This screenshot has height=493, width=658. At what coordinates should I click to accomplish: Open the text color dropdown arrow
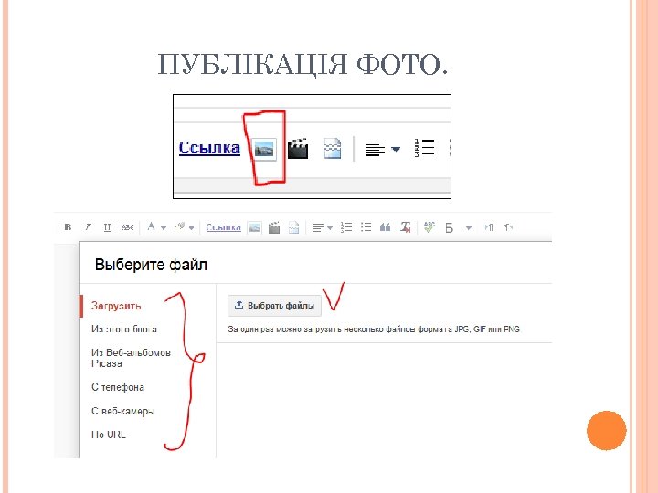(164, 228)
